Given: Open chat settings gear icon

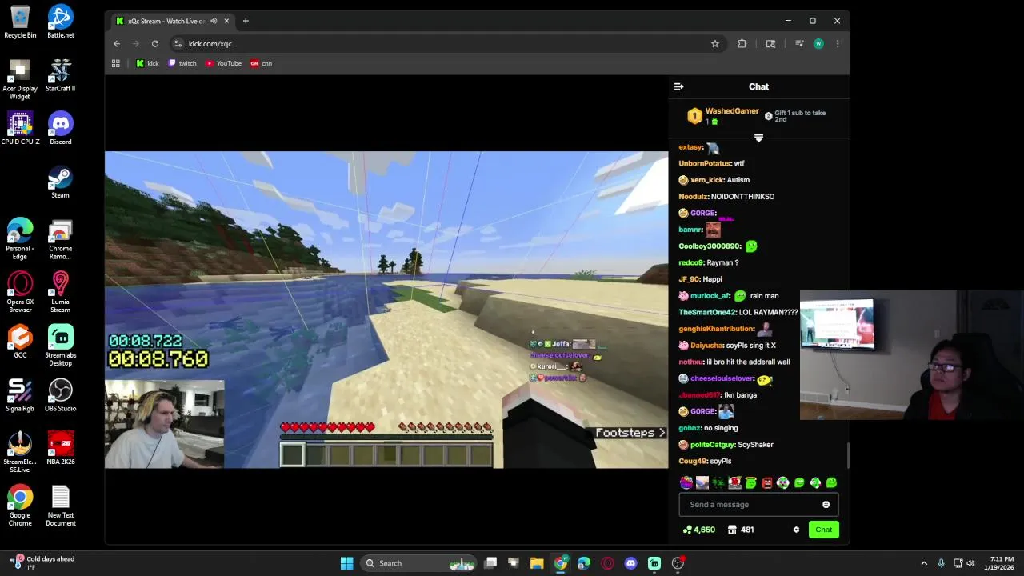Looking at the screenshot, I should coord(796,530).
